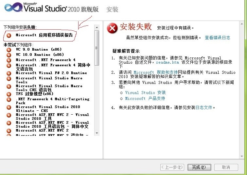The height and width of the screenshot is (175, 247).
Task: Click the error icon next to VC 9.0 Runtime
Action: tap(9, 50)
